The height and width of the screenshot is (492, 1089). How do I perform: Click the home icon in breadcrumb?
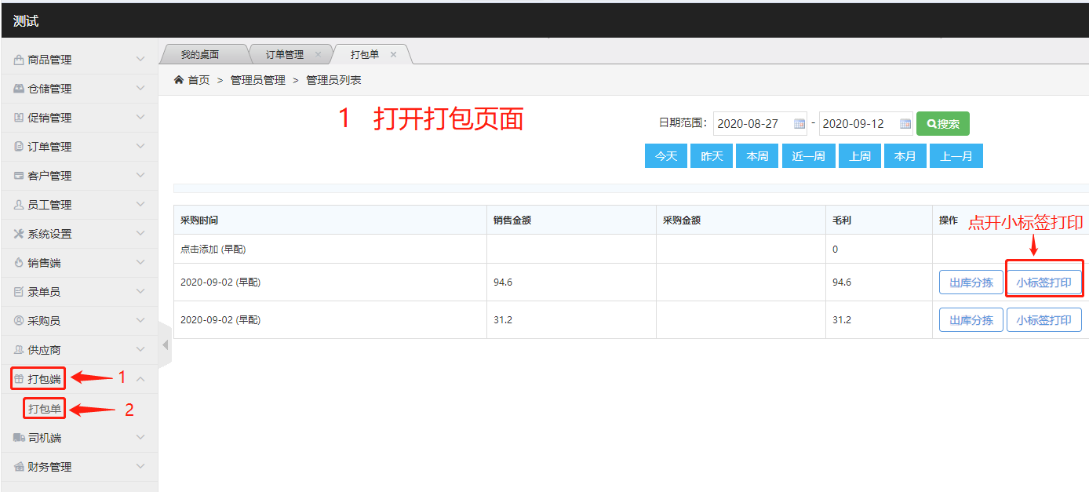179,80
